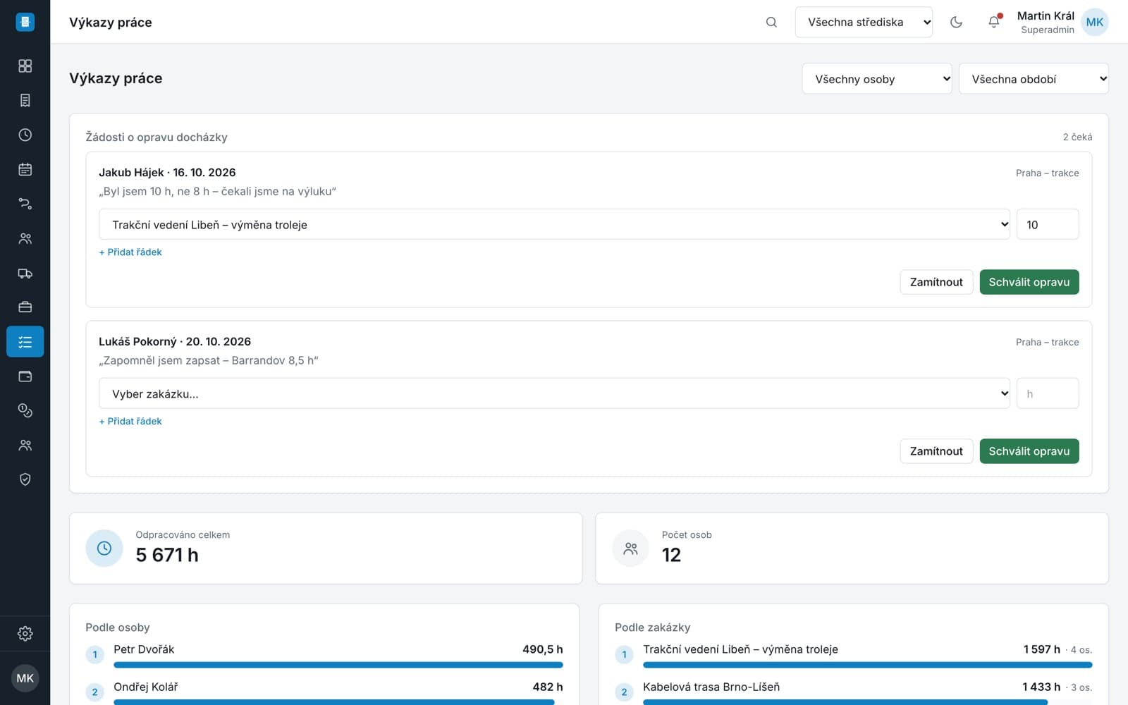This screenshot has height=705, width=1128.
Task: Open the truck vehicles sidebar icon
Action: pos(25,273)
